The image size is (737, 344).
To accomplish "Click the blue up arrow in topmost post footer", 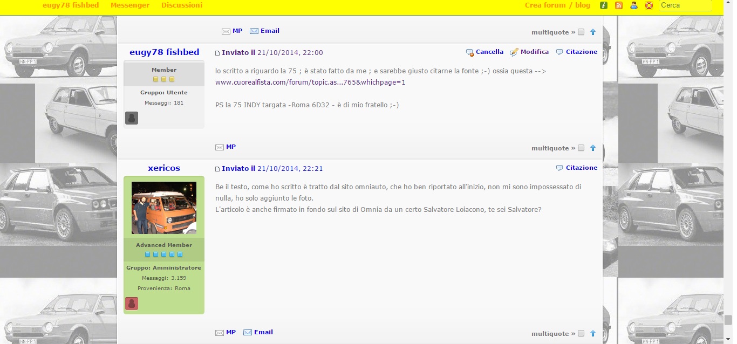I will click(x=593, y=32).
